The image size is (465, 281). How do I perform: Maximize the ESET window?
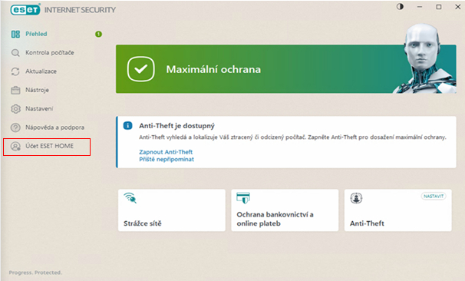[x=439, y=7]
